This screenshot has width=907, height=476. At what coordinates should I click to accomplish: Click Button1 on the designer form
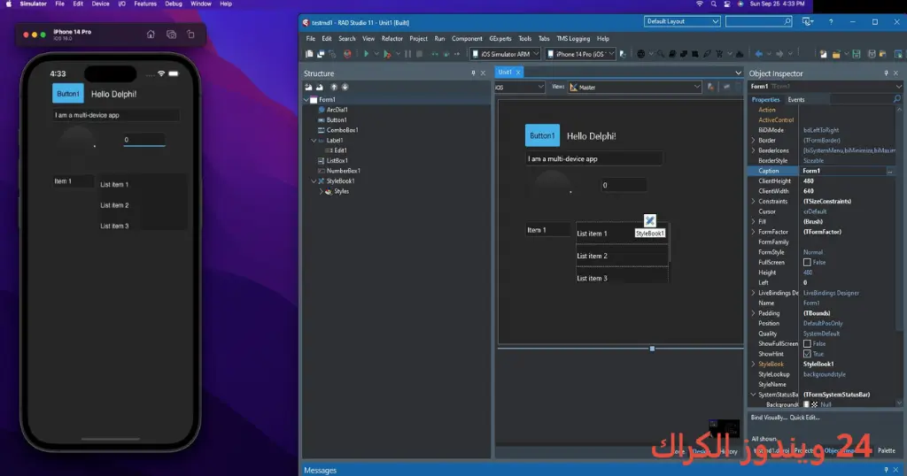tap(542, 135)
